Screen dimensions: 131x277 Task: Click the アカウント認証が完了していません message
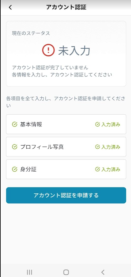[50, 67]
